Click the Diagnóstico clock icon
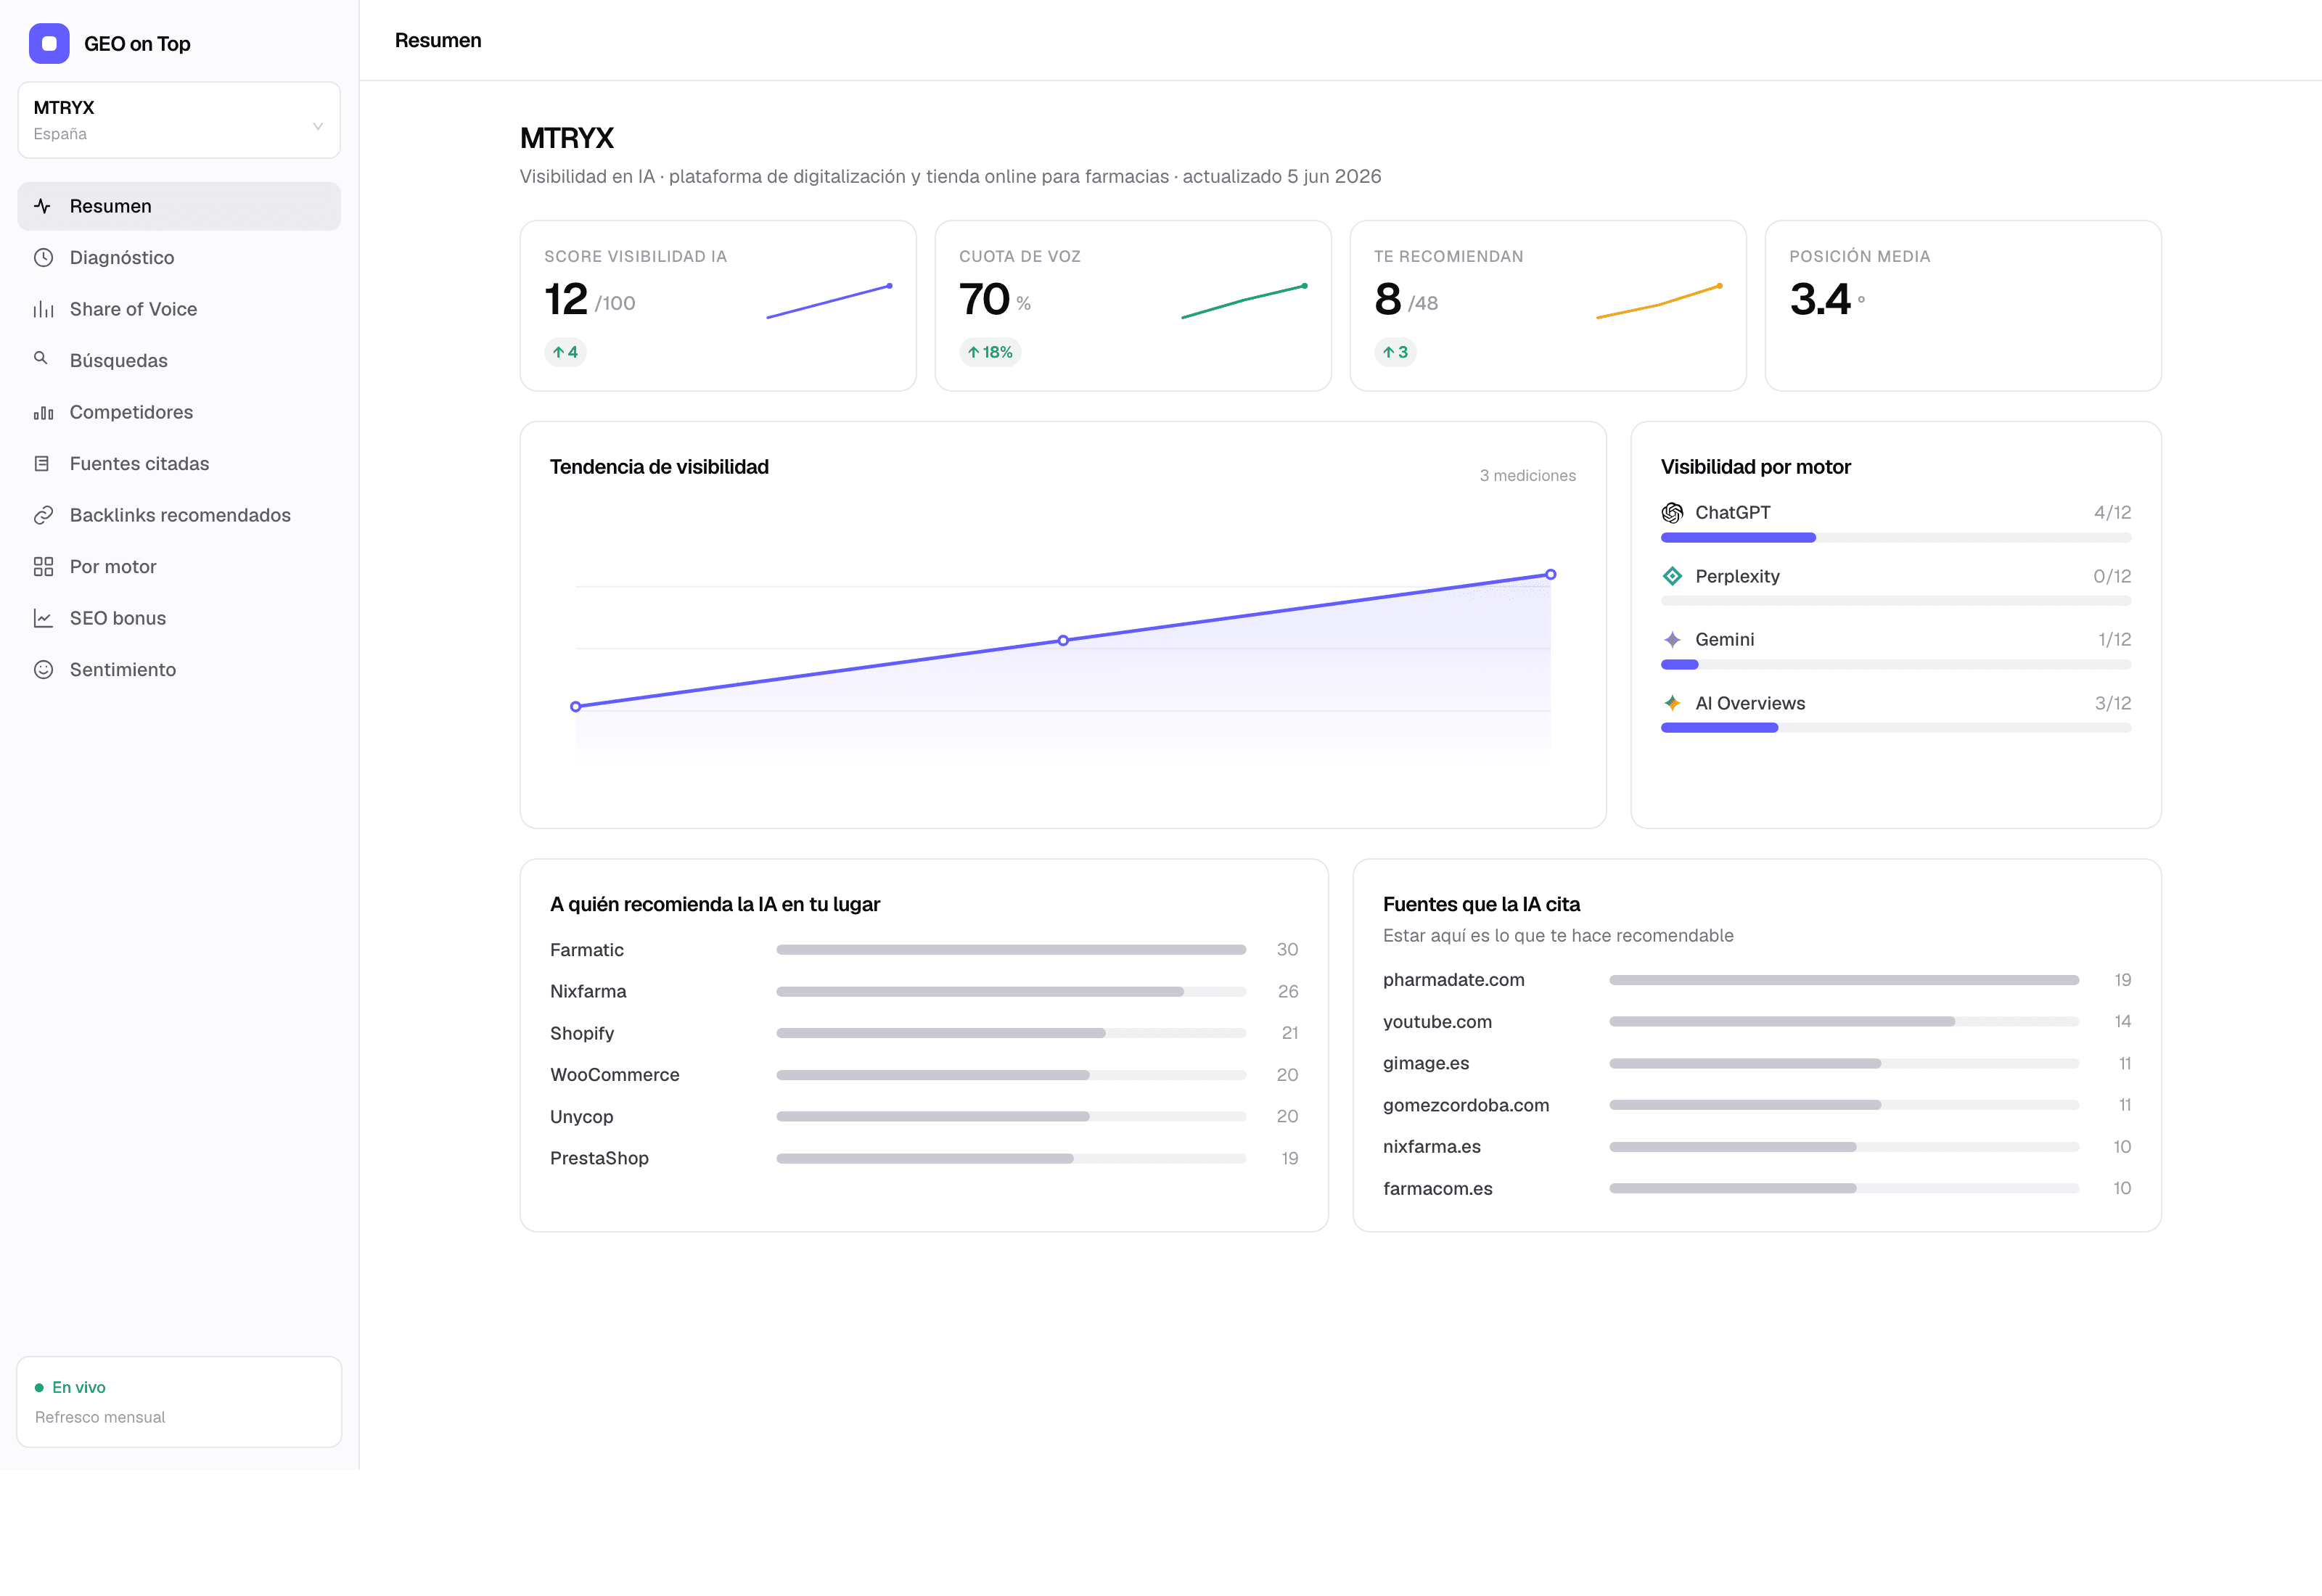2322x1596 pixels. [43, 257]
